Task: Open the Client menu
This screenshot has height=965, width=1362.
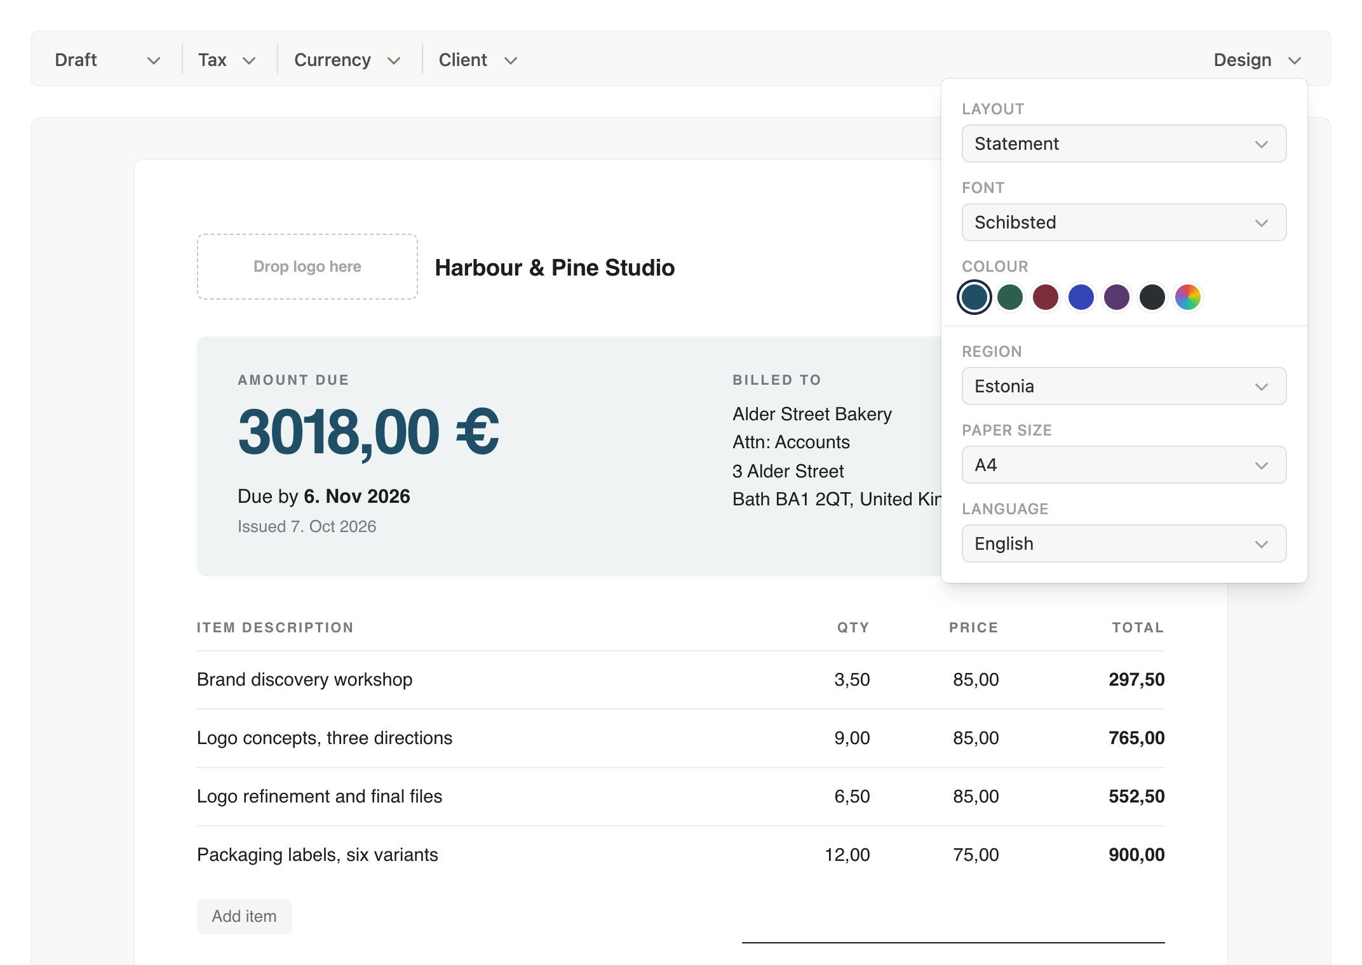Action: (478, 60)
